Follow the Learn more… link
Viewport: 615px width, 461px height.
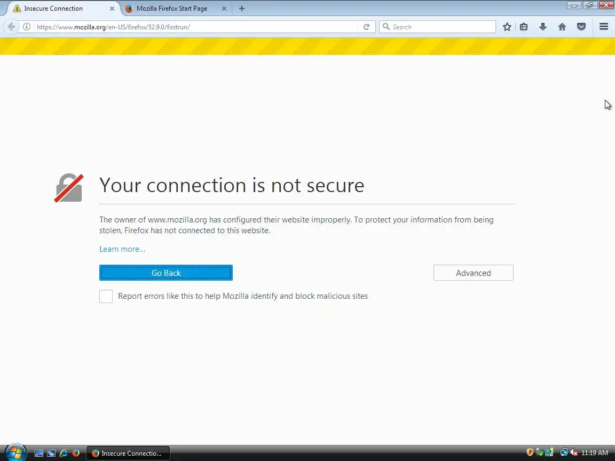click(x=122, y=249)
